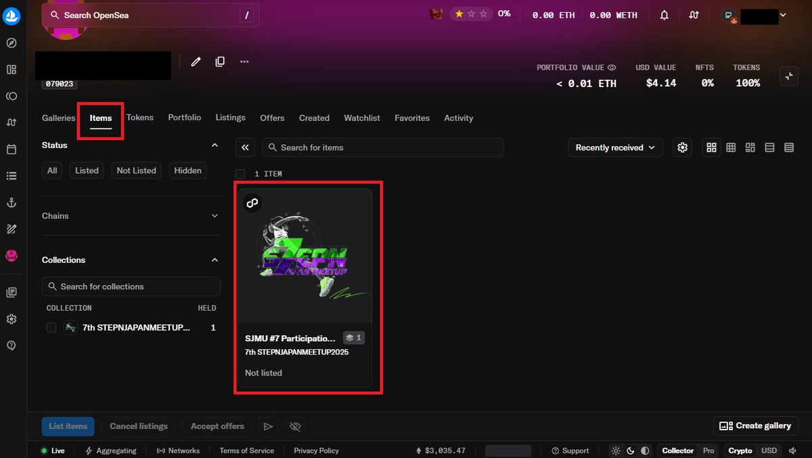Image resolution: width=812 pixels, height=458 pixels.
Task: Open Settings gear in left sidebar
Action: pos(12,319)
